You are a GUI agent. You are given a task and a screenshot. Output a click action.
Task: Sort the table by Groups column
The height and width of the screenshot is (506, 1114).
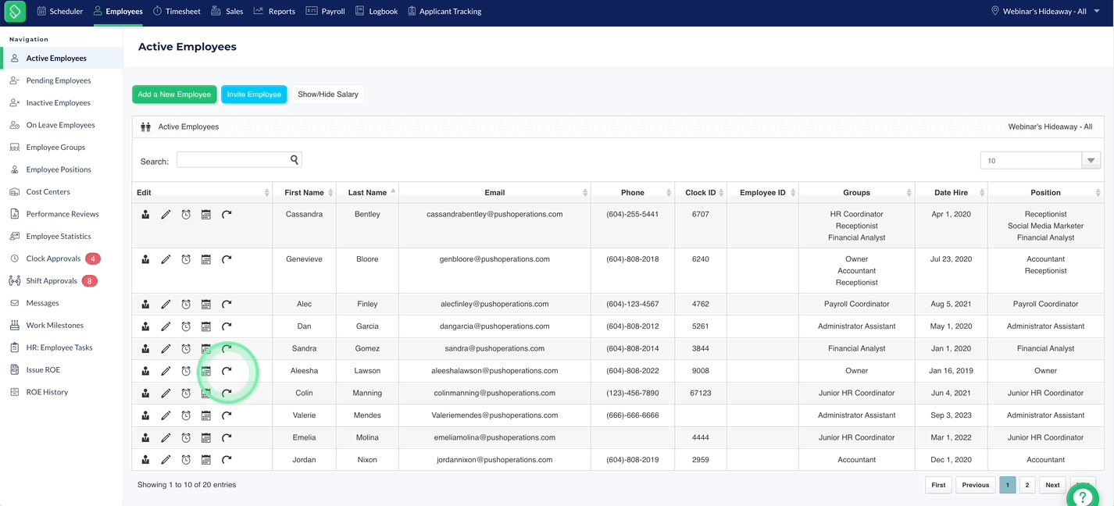(x=857, y=192)
